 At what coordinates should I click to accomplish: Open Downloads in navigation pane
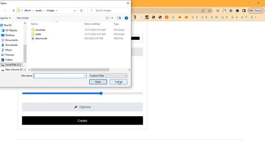(x=11, y=45)
